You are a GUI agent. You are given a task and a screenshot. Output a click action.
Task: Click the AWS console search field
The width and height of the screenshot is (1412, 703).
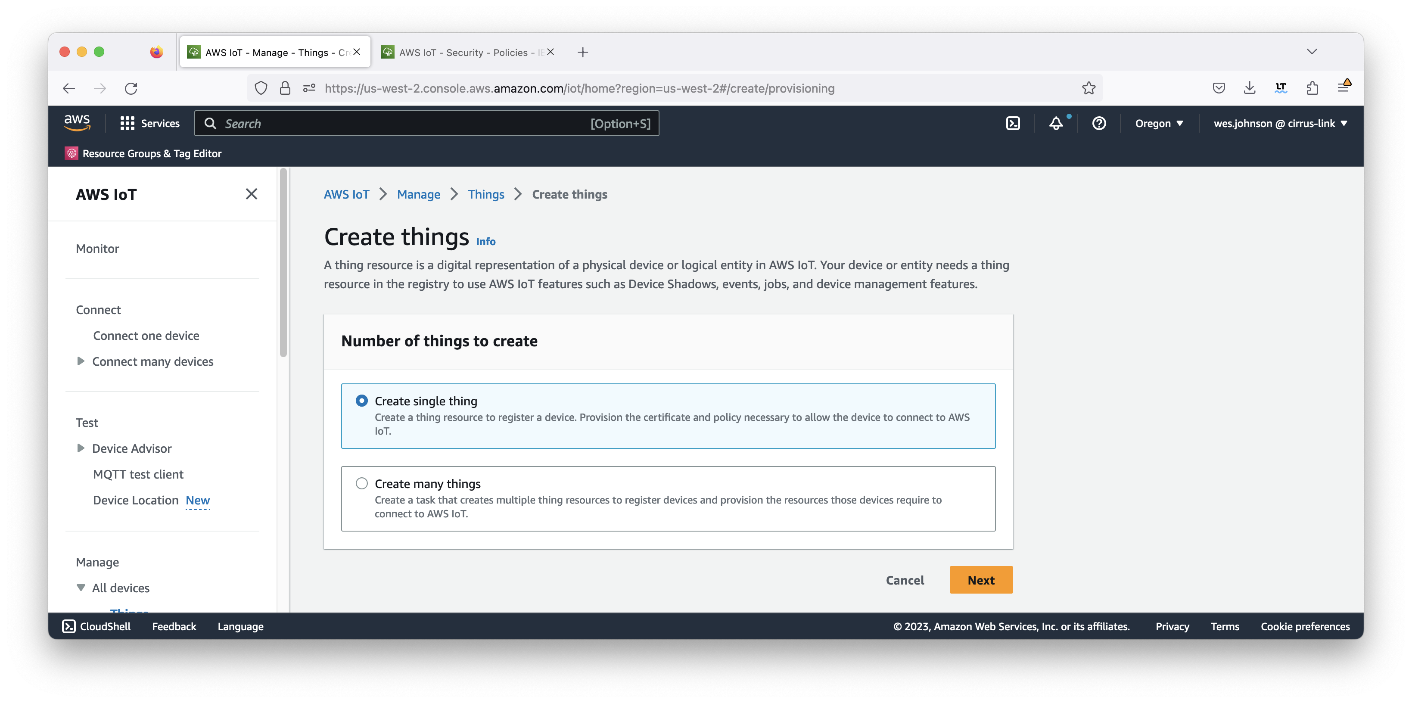(x=426, y=123)
